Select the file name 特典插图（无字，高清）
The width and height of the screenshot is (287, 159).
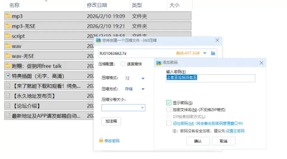coord(38,76)
